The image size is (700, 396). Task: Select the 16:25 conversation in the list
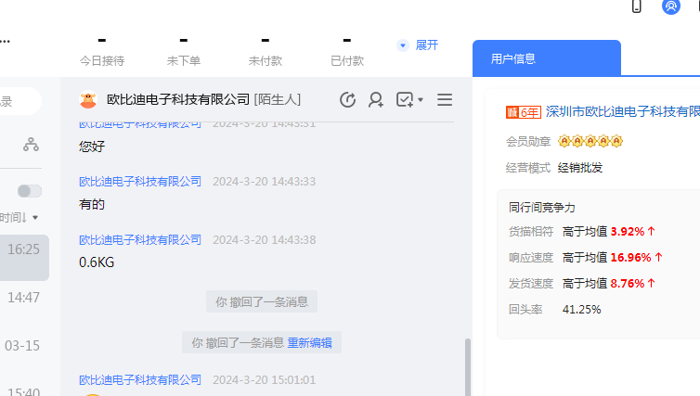tap(24, 249)
